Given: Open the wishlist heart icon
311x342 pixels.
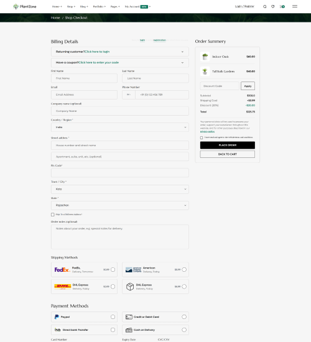Looking at the screenshot, I should pos(273,7).
